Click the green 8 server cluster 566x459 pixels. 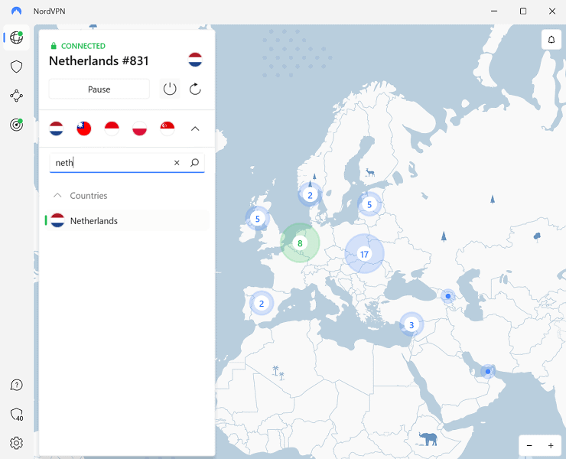tap(300, 243)
